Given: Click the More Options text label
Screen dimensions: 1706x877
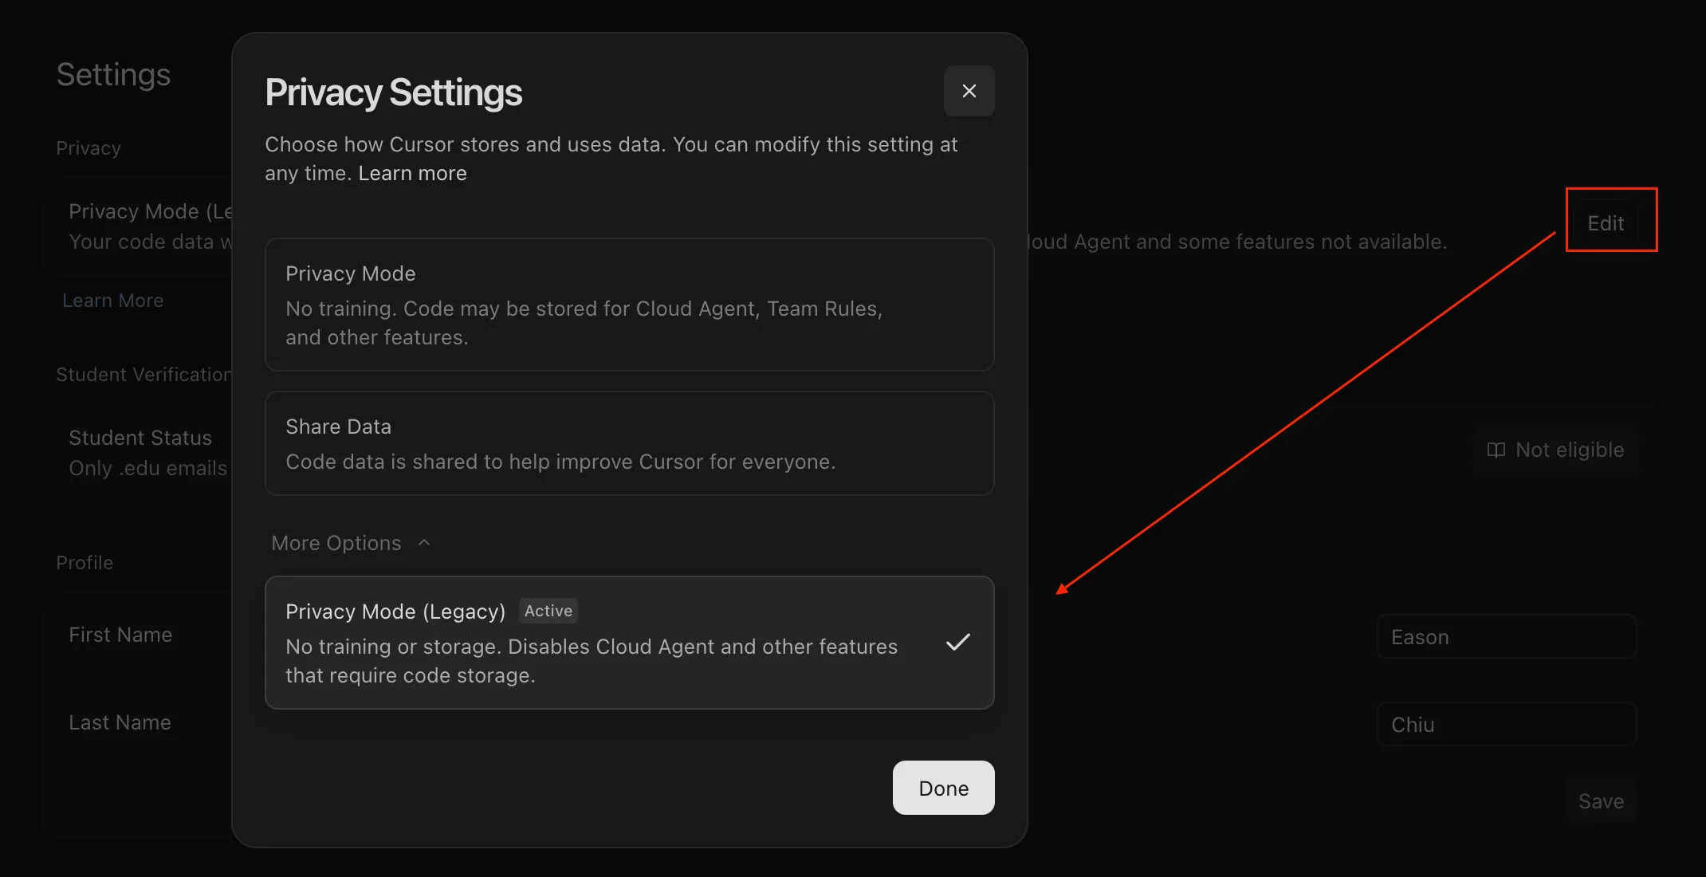Looking at the screenshot, I should click(x=336, y=543).
